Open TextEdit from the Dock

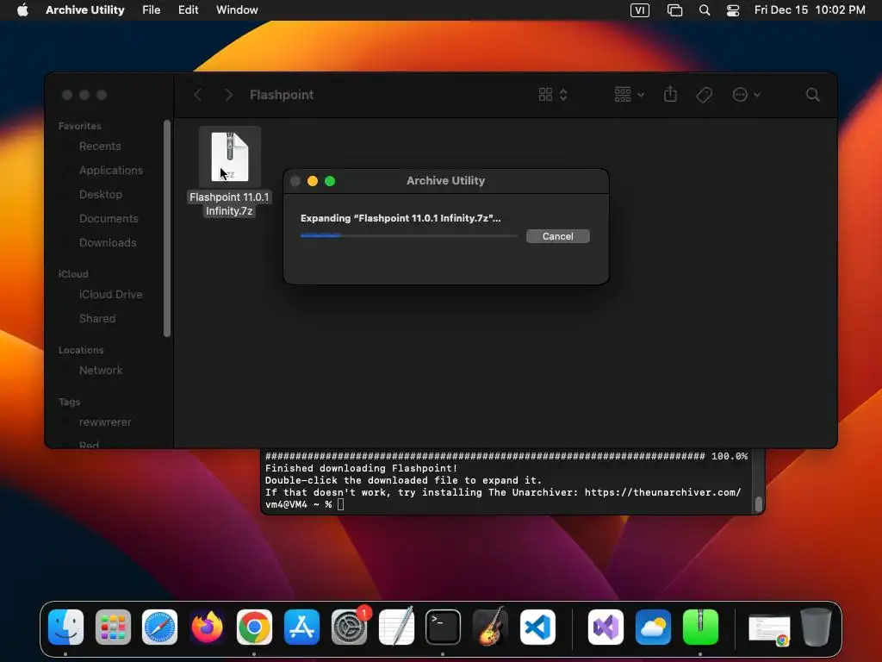(x=396, y=626)
